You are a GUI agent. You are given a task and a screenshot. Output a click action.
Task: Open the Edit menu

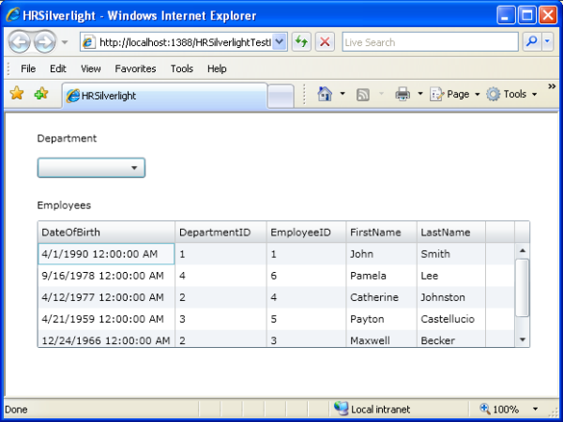(x=58, y=68)
